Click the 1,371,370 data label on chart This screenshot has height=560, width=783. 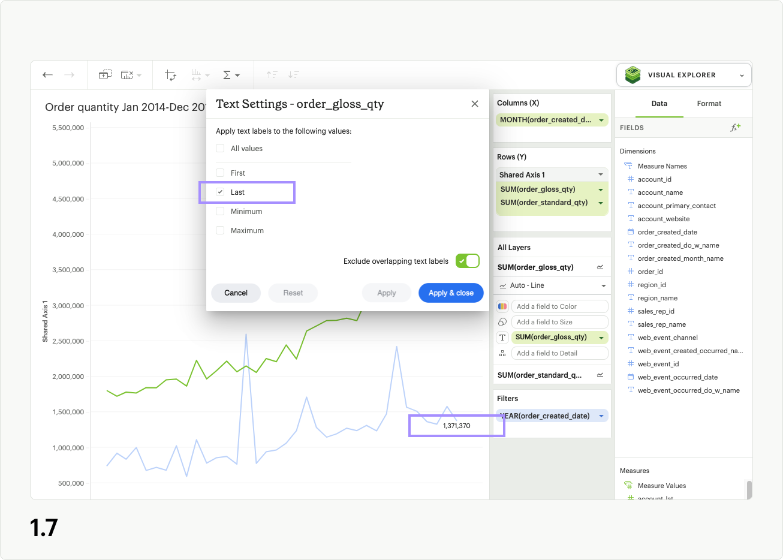(456, 425)
